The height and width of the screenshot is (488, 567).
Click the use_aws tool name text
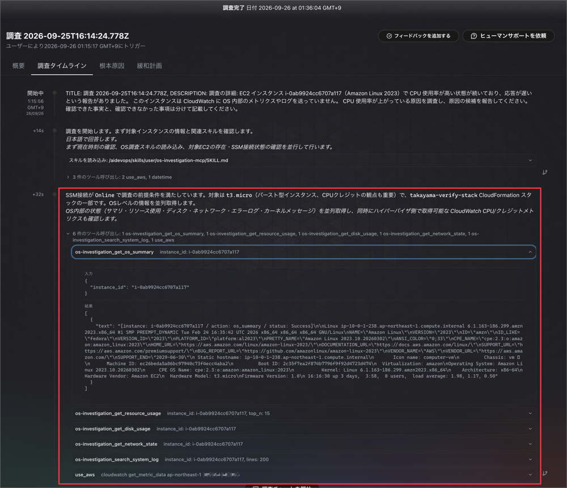pos(85,474)
